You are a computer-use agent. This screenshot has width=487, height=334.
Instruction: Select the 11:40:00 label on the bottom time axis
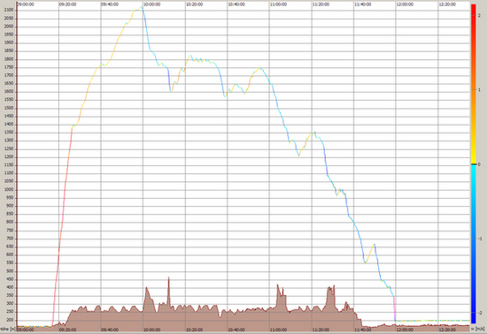point(362,330)
